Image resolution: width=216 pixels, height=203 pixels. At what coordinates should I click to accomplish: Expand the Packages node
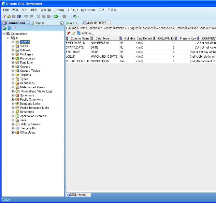13,54
